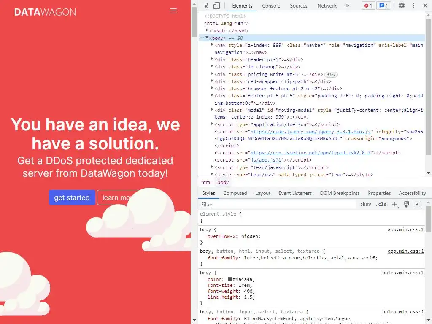Click the overflow-x hidden value
This screenshot has height=324, width=432.
(250, 236)
